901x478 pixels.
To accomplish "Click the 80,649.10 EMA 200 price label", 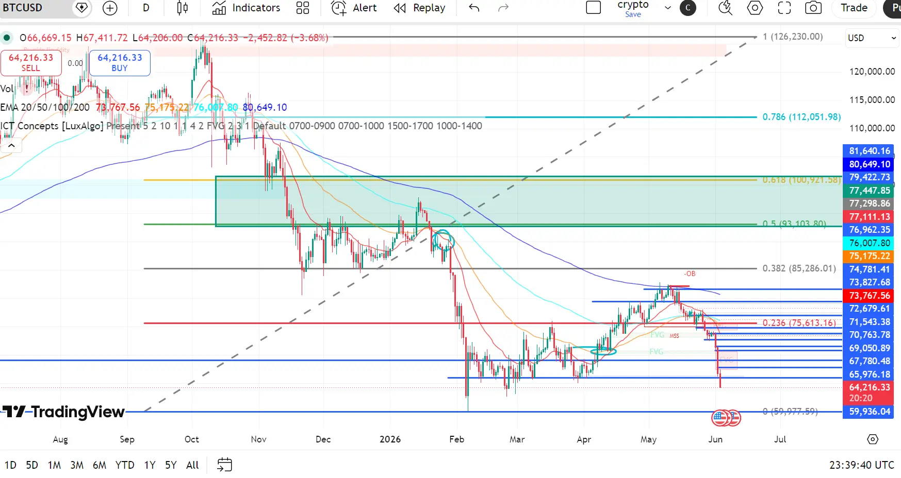I will point(870,164).
